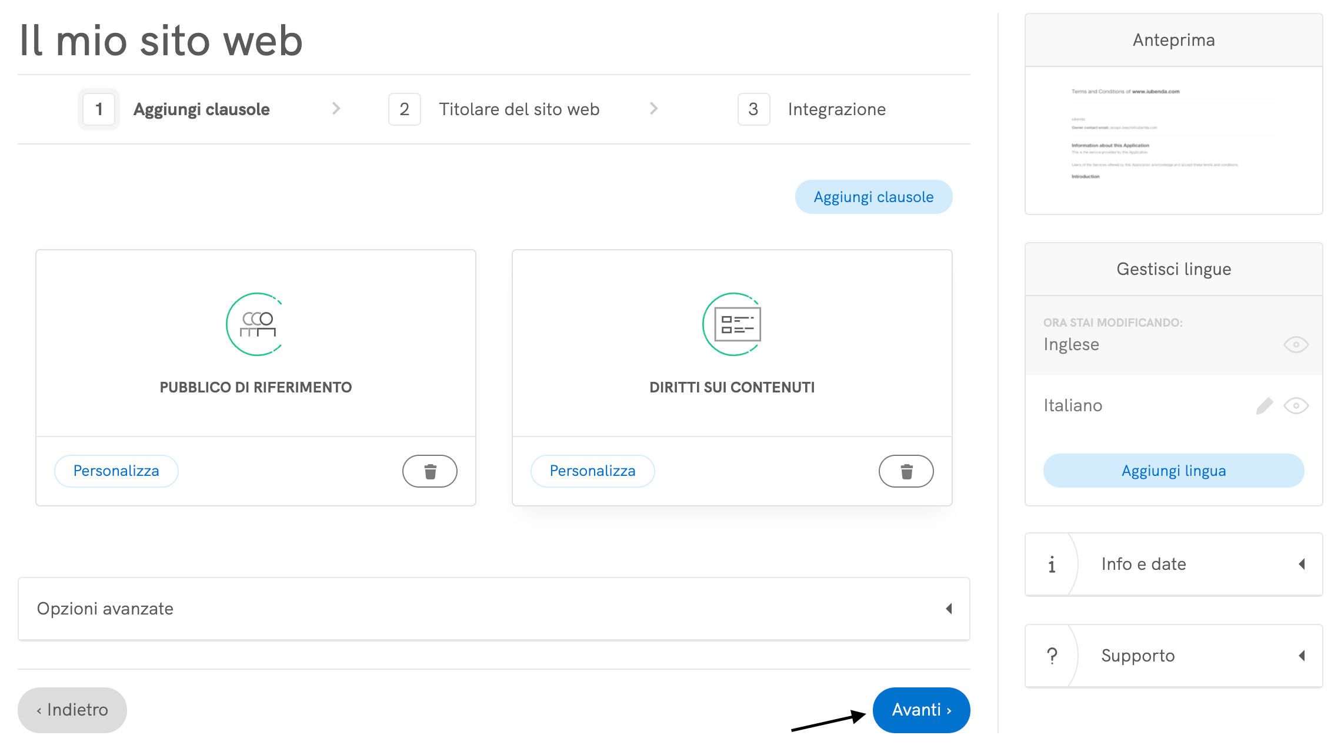Delete the Diritti sui contenuti clause

906,471
